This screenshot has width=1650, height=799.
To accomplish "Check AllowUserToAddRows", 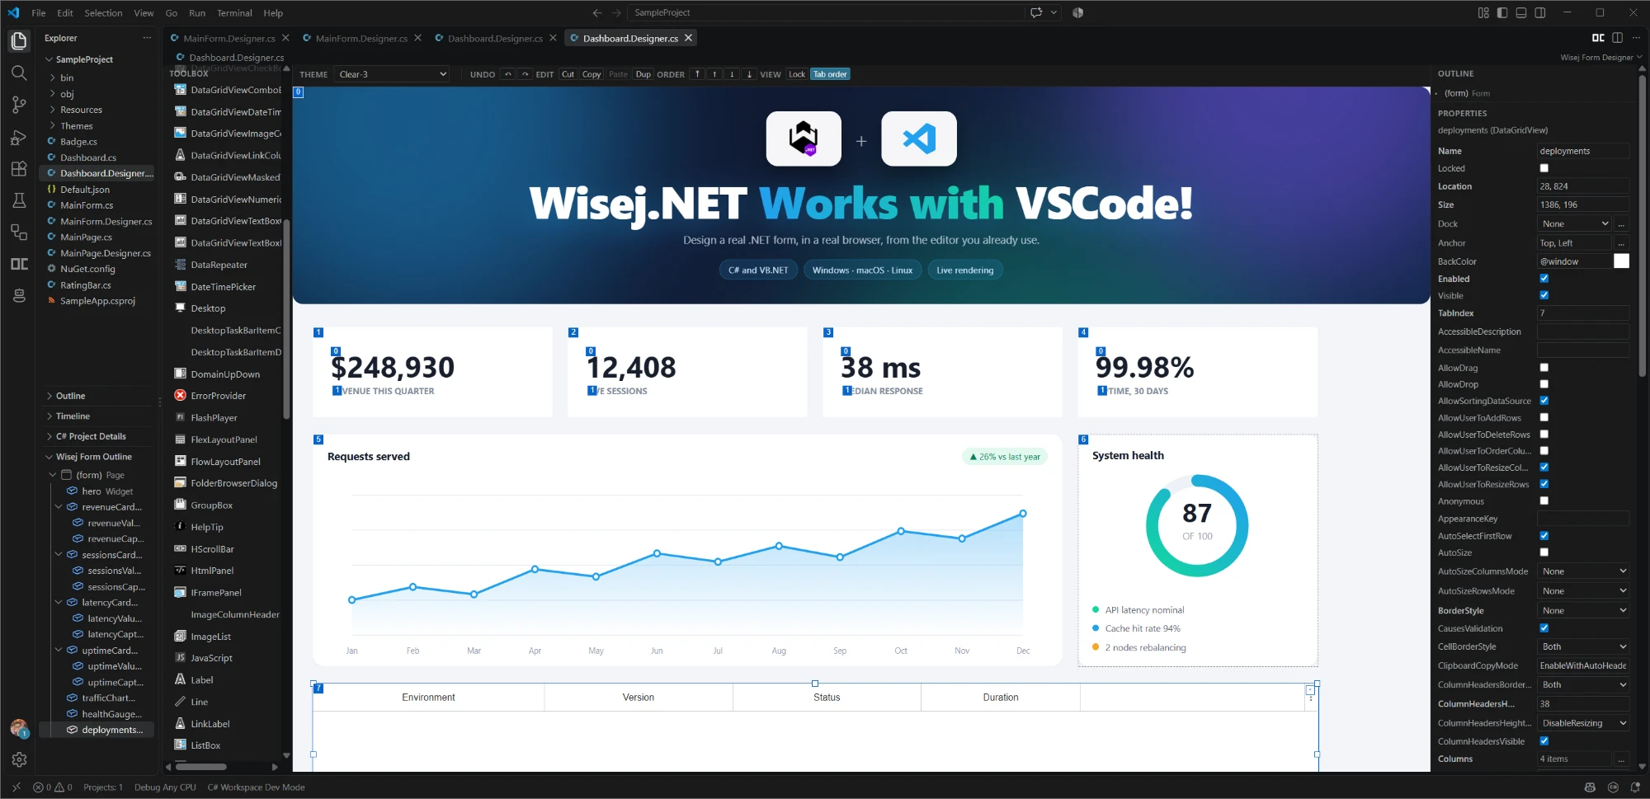I will (x=1544, y=417).
